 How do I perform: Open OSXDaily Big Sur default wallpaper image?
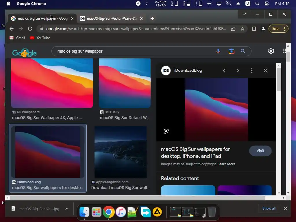coord(125,83)
